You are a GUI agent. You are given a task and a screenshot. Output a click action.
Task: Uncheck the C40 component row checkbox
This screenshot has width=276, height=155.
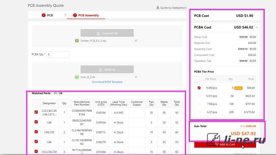click(36, 141)
